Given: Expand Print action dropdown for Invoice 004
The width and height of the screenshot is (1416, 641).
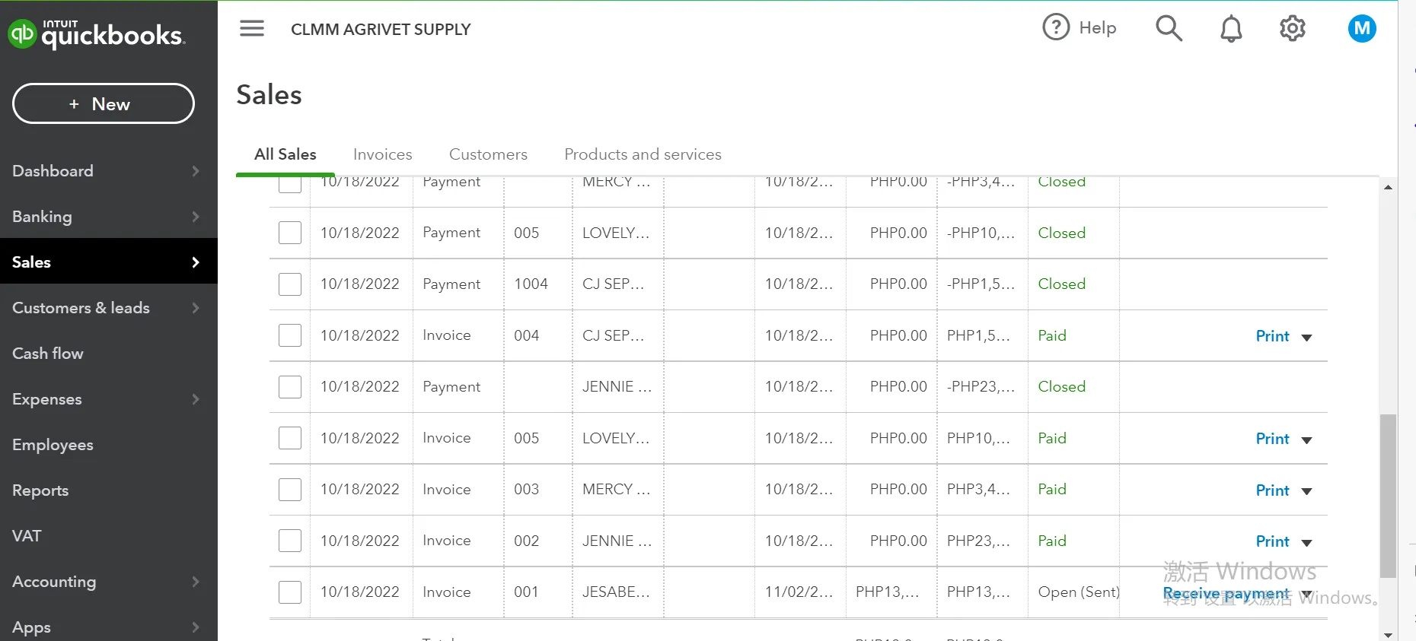Looking at the screenshot, I should (x=1306, y=337).
